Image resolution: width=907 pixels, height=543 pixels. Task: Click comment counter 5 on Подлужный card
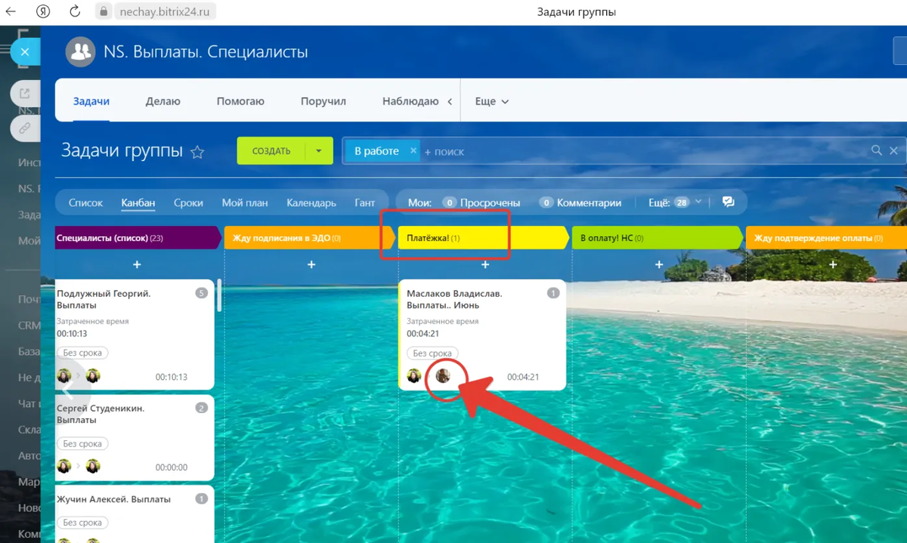[201, 293]
